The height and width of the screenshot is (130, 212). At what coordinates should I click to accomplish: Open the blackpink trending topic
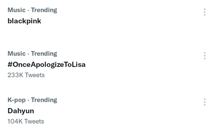click(24, 21)
